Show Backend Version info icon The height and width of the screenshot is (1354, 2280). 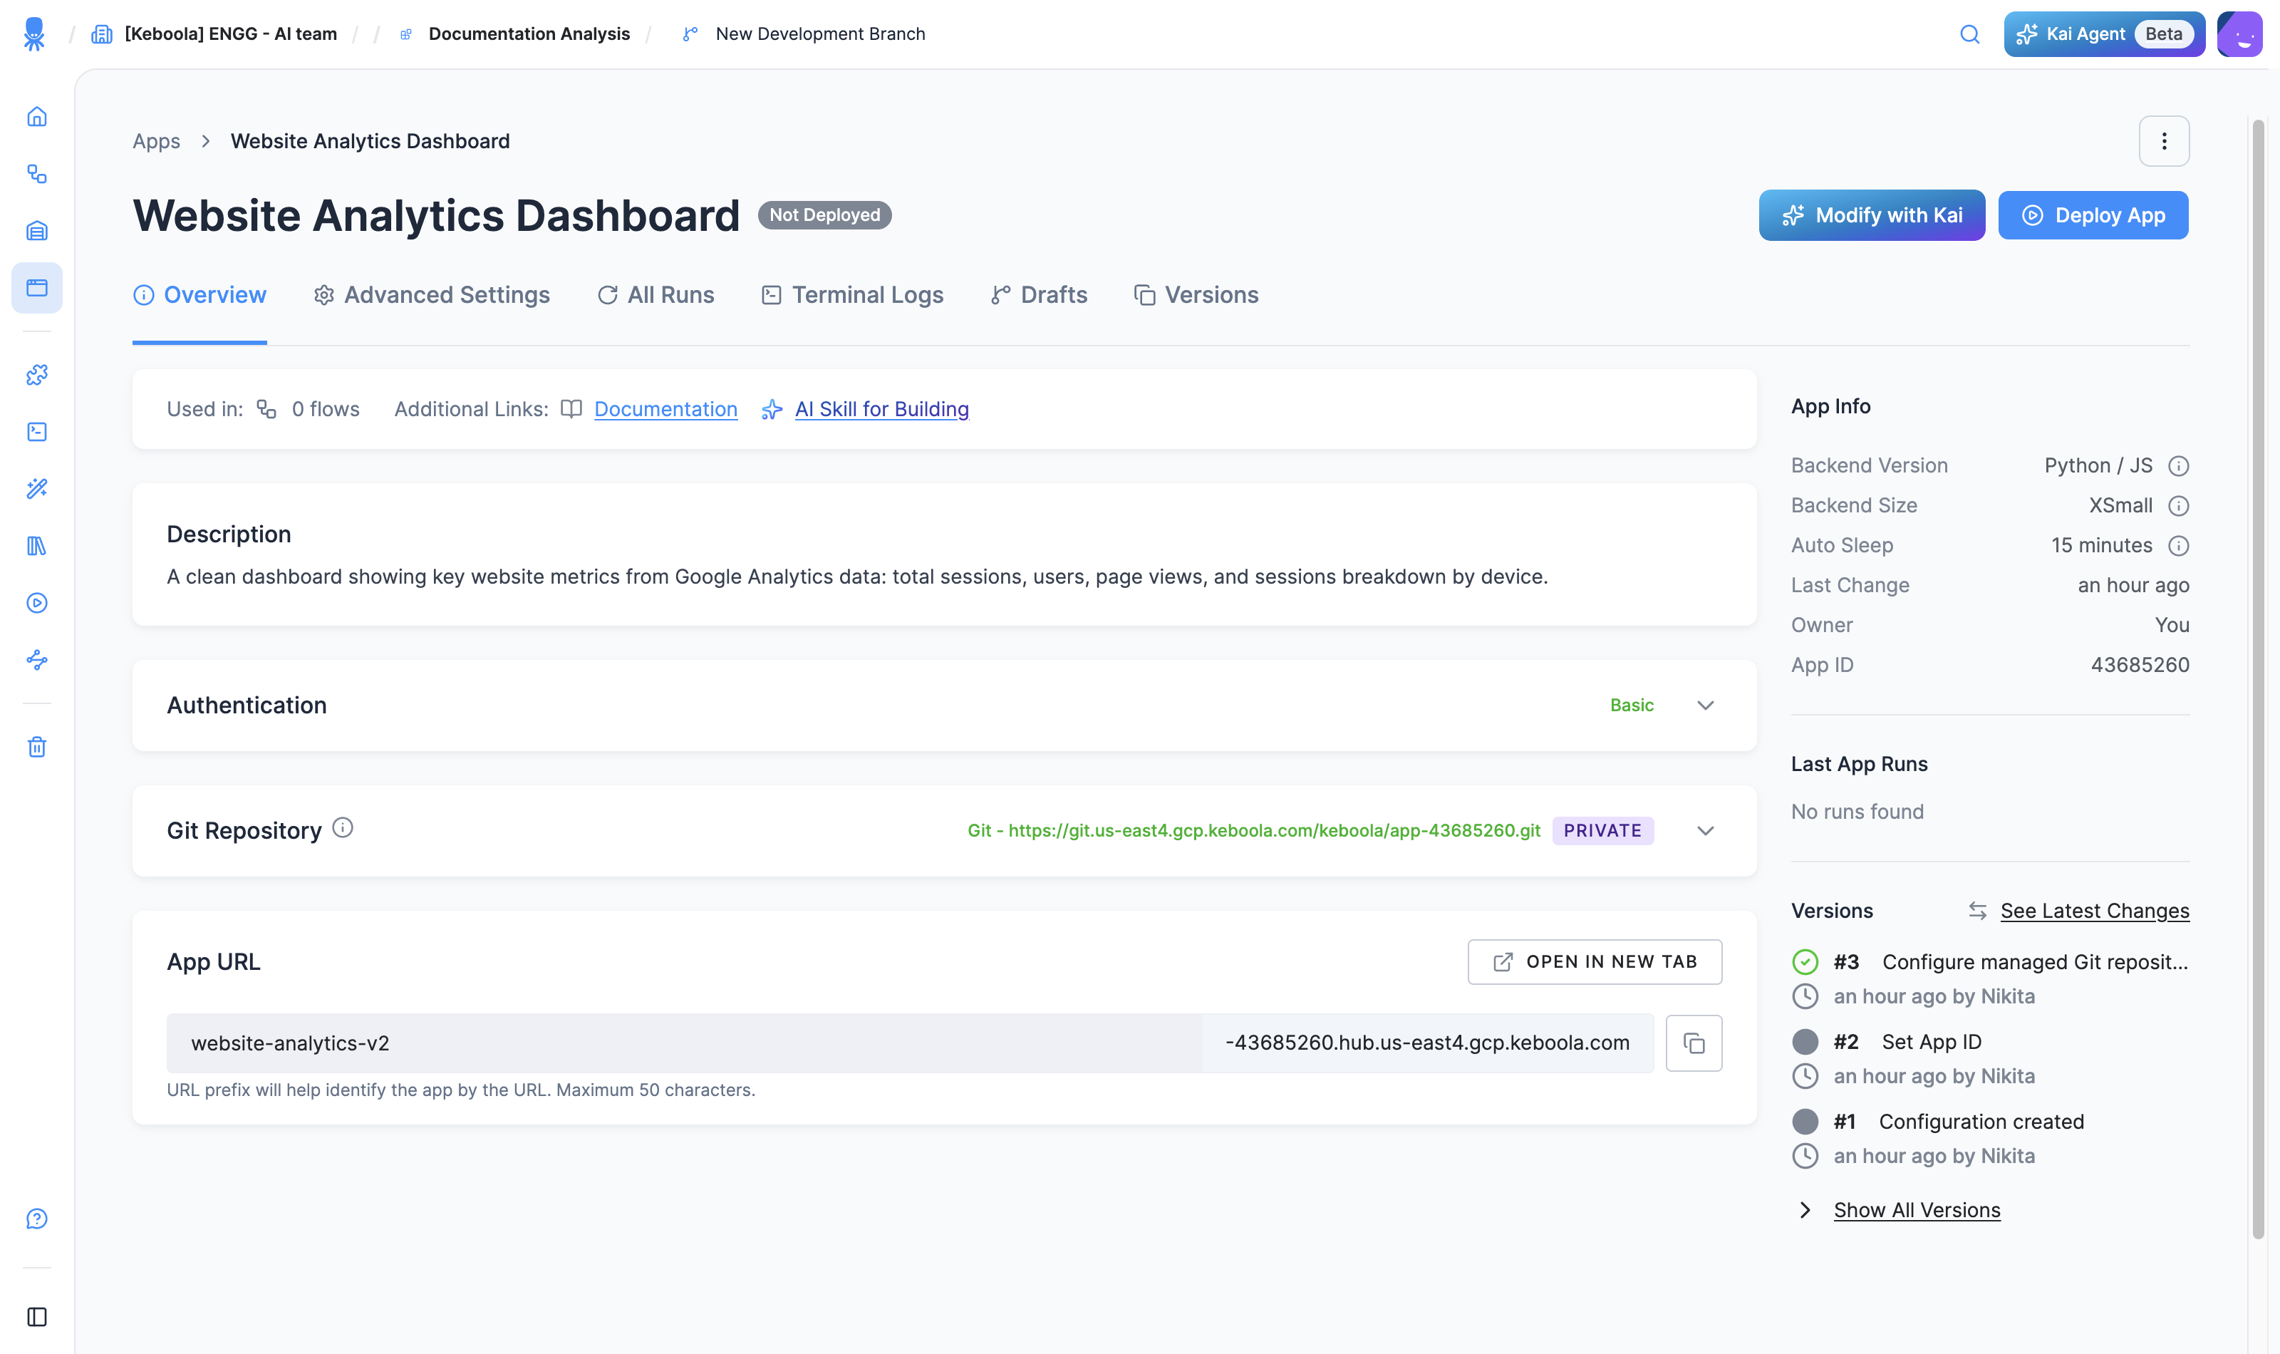(x=2179, y=465)
